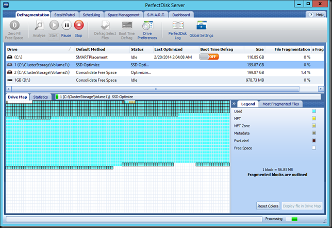Click the drive list horizontal scrollbar thumb
Screen dimensions: 332x228
(155, 89)
